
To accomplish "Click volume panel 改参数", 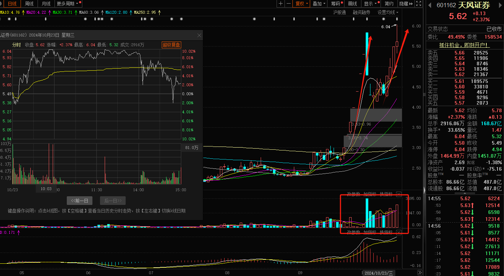I will pos(353,194).
